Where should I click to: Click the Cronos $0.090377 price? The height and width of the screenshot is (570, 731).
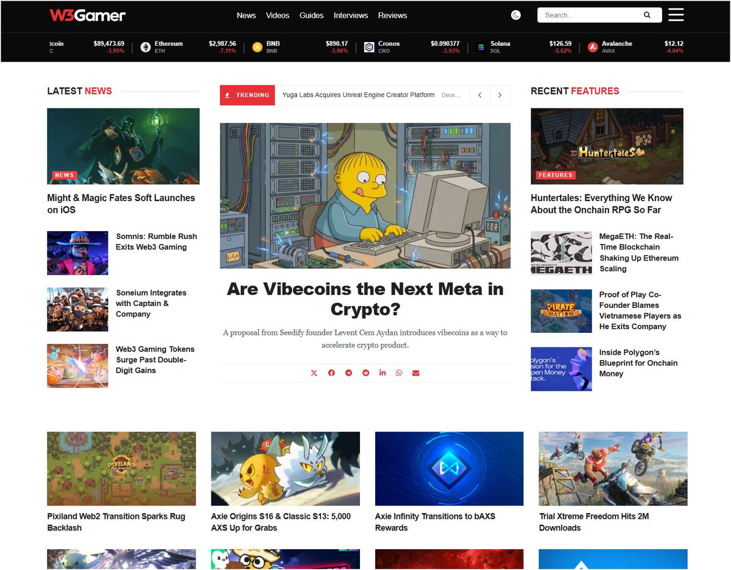click(445, 44)
